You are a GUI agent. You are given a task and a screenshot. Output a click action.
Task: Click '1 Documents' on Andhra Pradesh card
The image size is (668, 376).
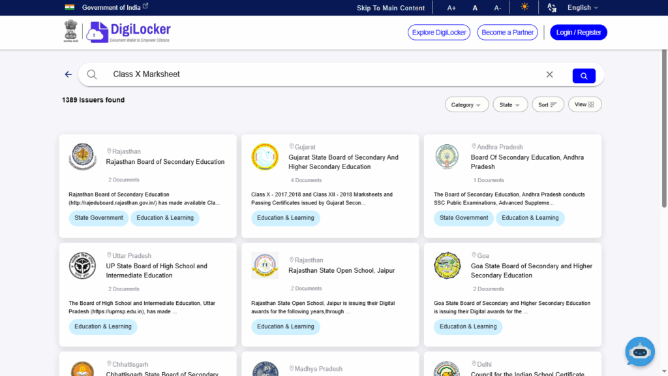tap(488, 180)
